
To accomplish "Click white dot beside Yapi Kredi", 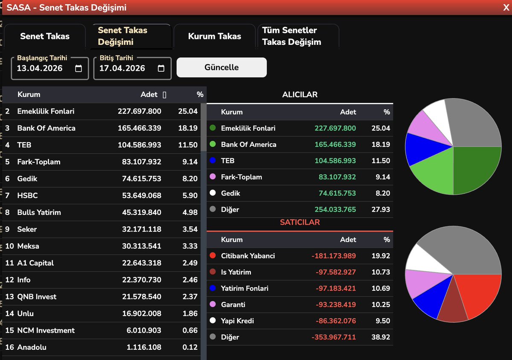I will (212, 321).
